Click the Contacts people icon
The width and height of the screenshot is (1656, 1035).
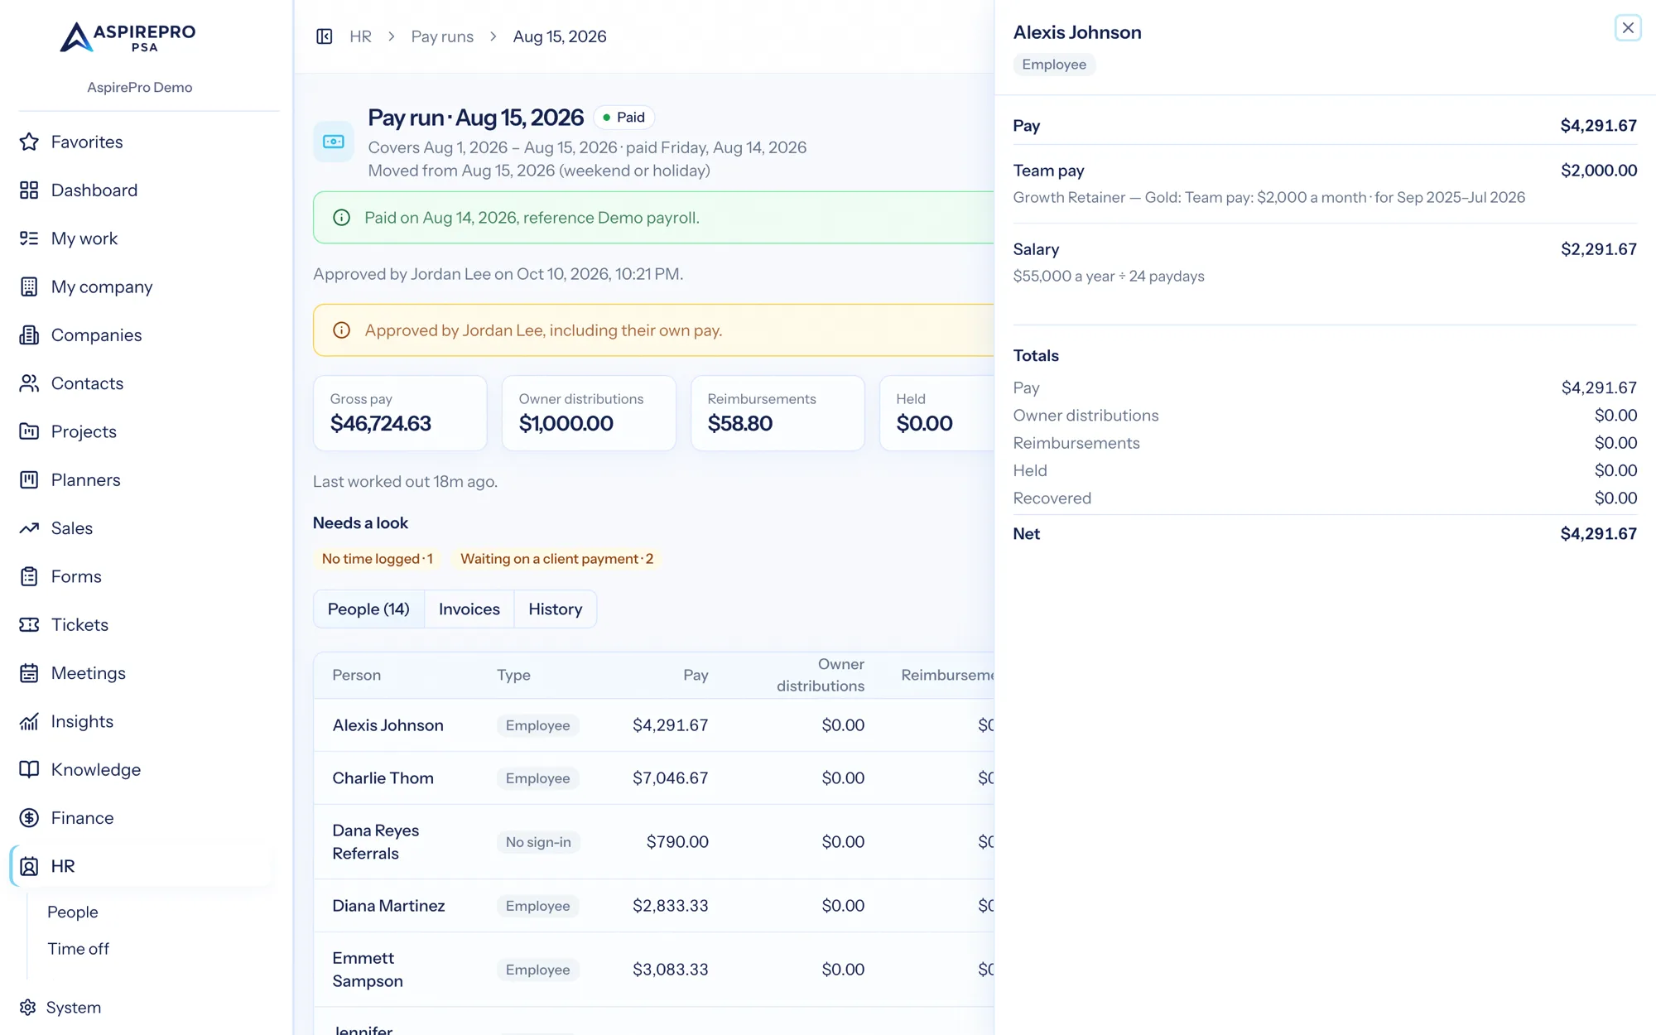pos(29,383)
